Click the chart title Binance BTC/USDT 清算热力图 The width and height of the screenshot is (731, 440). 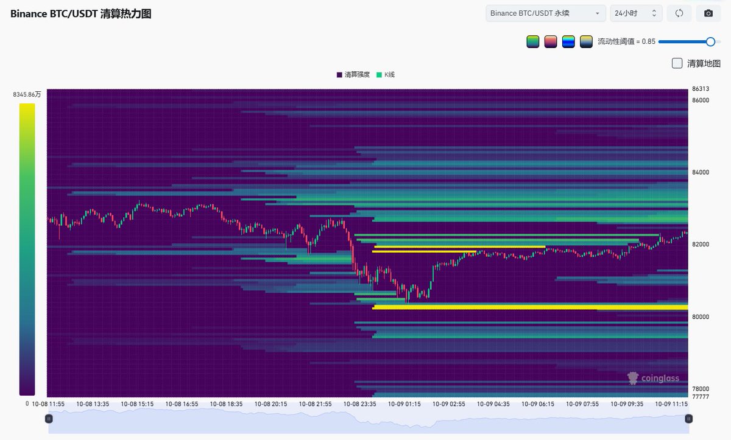pyautogui.click(x=81, y=13)
